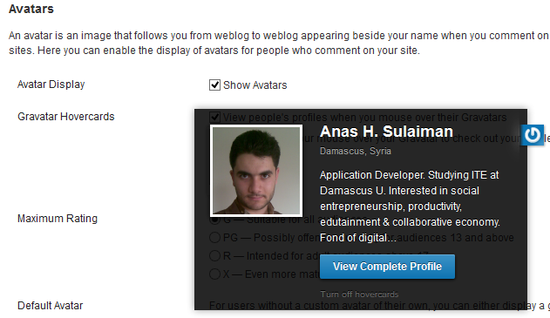
Task: Uncheck the Show Avatars checkbox
Action: (214, 85)
